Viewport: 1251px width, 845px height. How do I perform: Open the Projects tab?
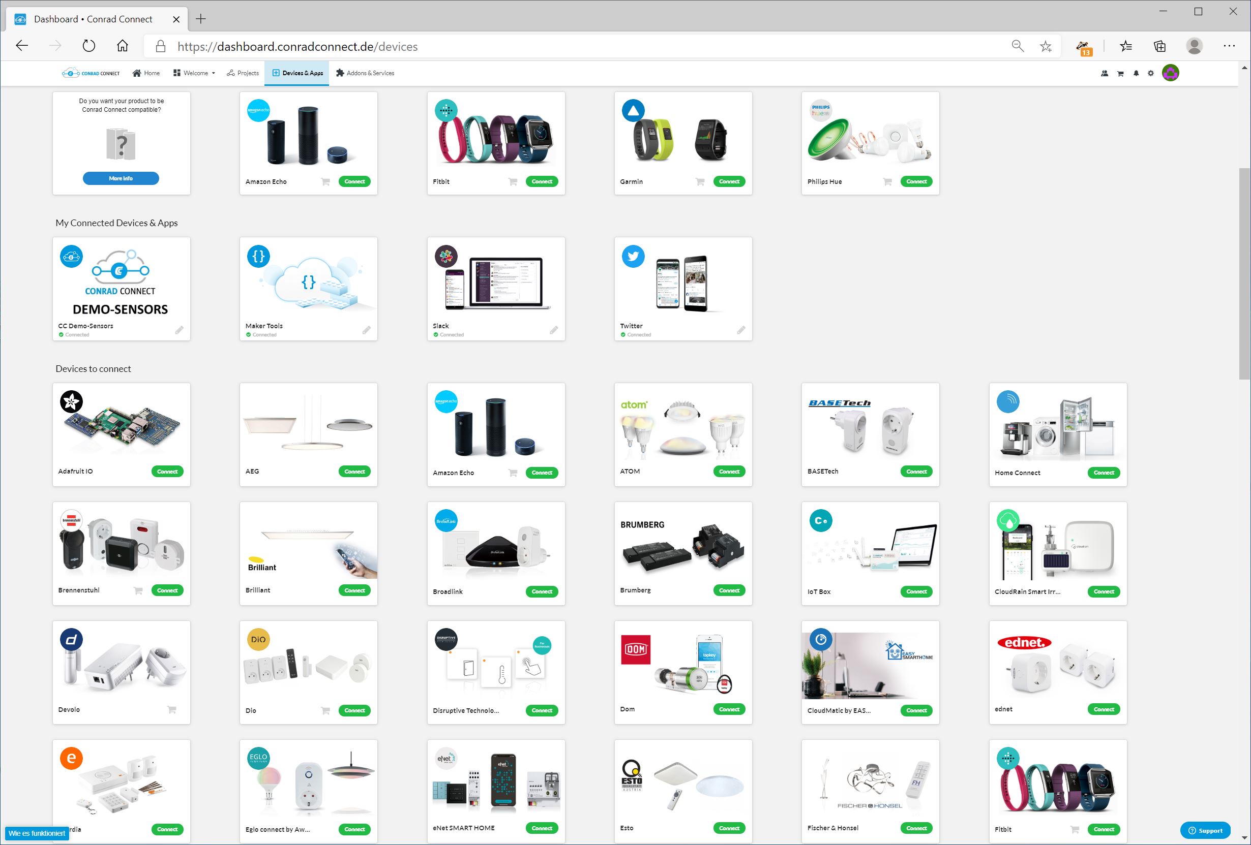pyautogui.click(x=243, y=73)
